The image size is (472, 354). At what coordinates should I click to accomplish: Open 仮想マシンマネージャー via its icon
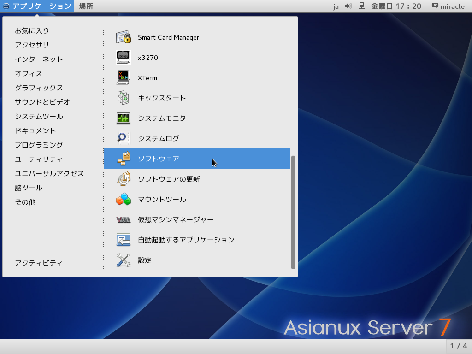point(124,219)
